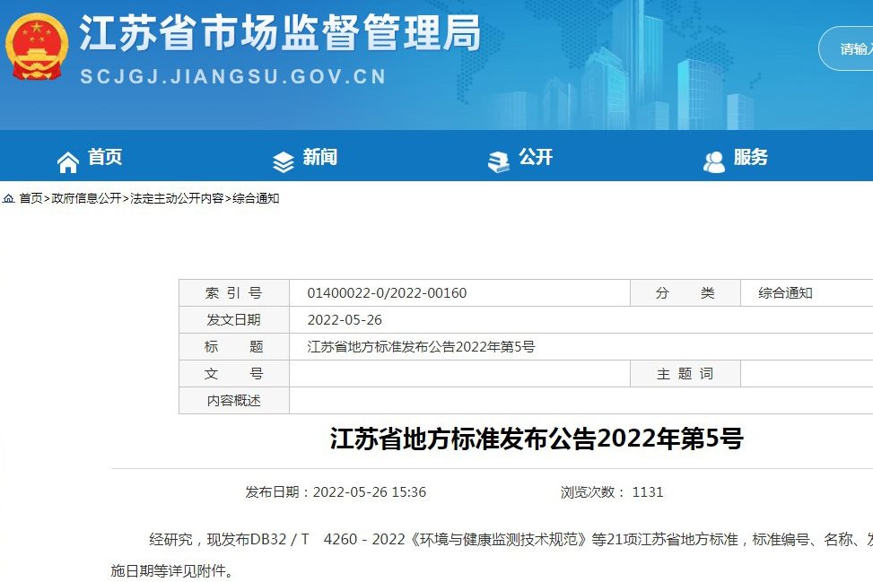Viewport: 873px width, 582px height.
Task: Click the small home icon in breadcrumb
Action: [8, 199]
